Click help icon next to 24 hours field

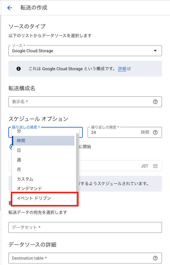click(155, 132)
